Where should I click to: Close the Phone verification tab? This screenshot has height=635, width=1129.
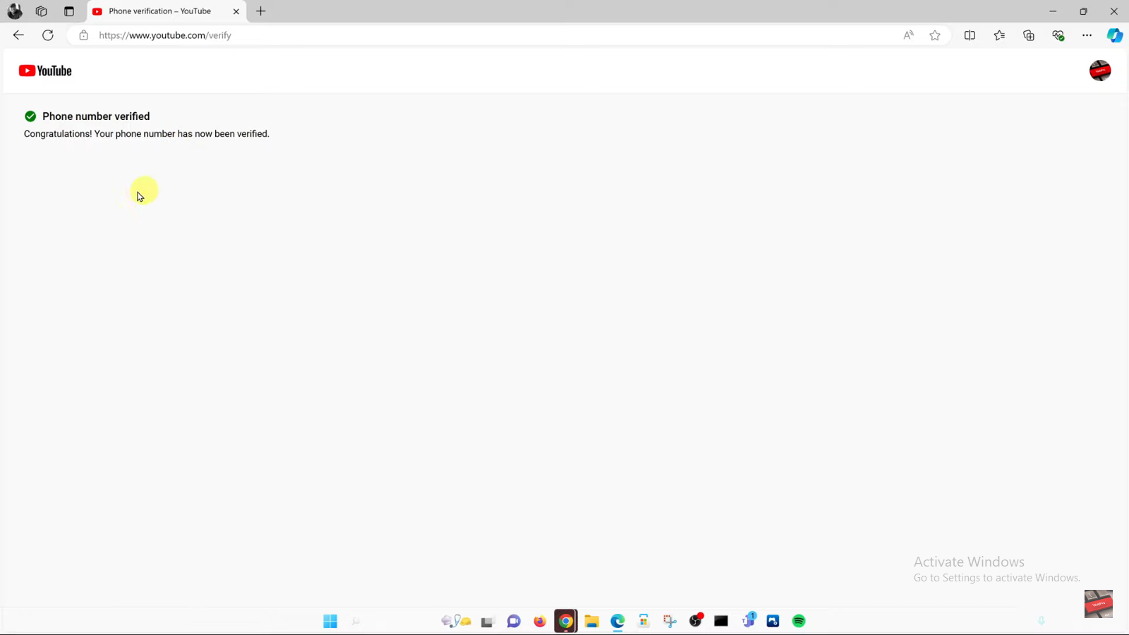point(236,11)
